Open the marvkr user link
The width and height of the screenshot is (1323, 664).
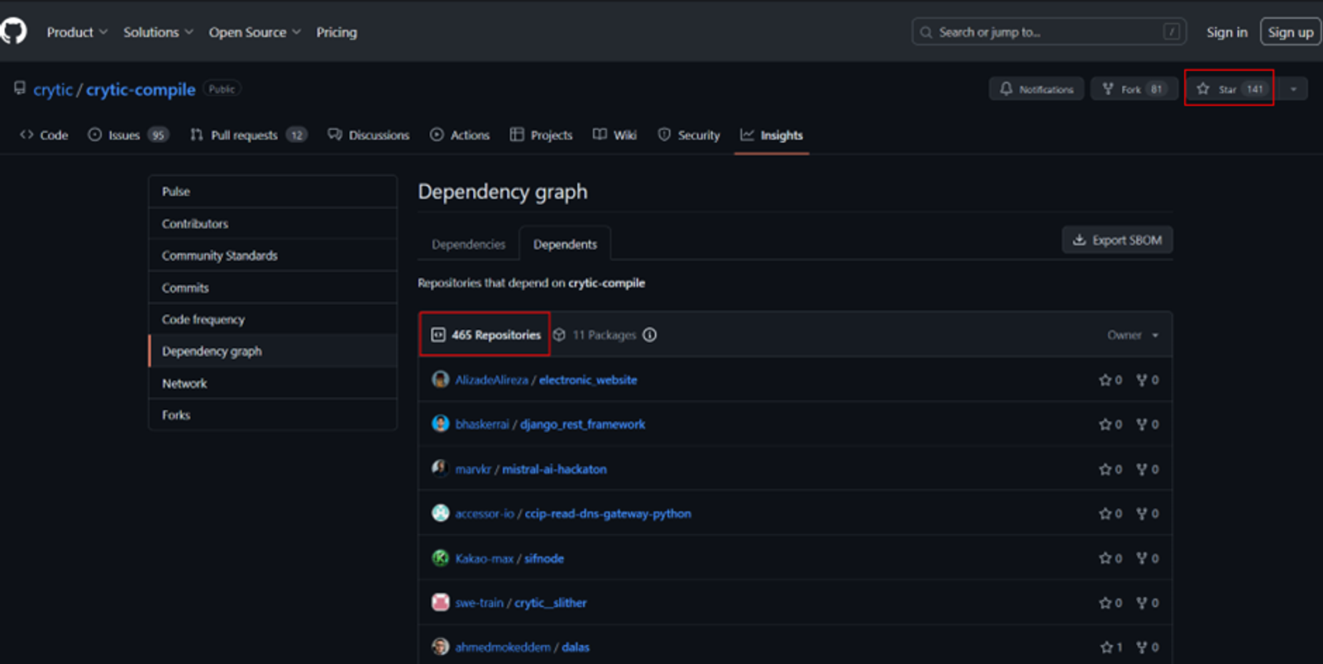[473, 469]
